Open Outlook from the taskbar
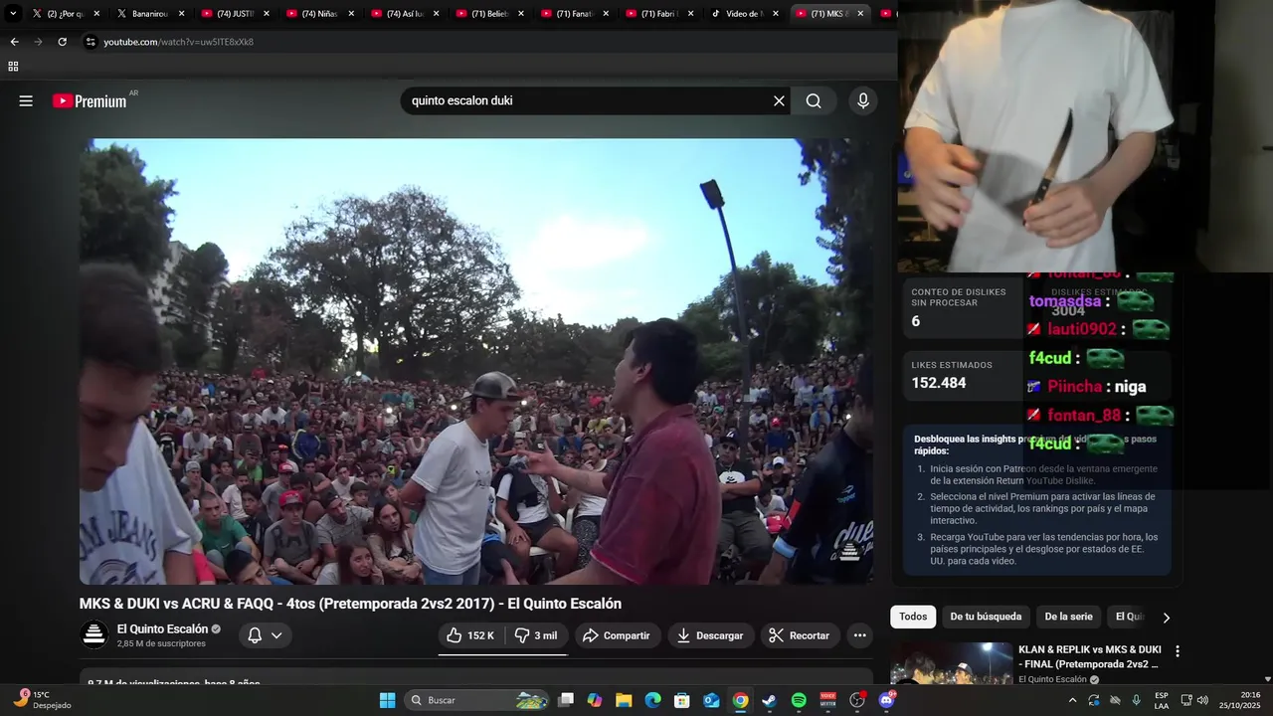This screenshot has width=1273, height=716. click(711, 700)
